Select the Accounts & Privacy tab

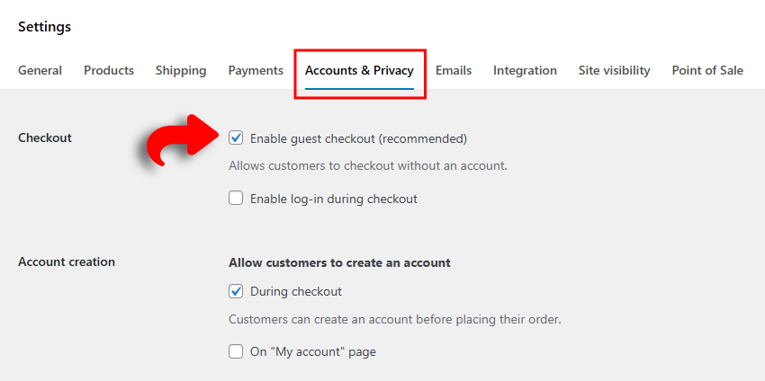[x=359, y=70]
